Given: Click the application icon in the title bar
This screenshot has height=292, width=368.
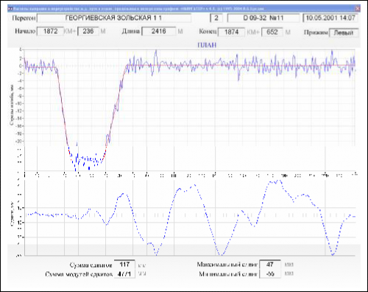Looking at the screenshot, I should coord(10,9).
